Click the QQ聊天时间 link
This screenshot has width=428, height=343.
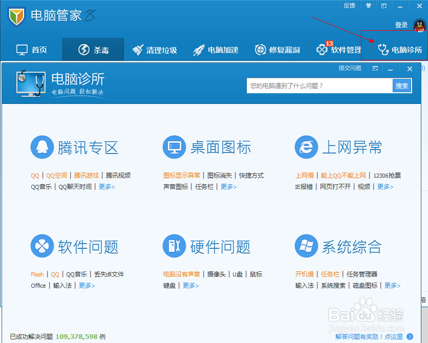pyautogui.click(x=75, y=187)
